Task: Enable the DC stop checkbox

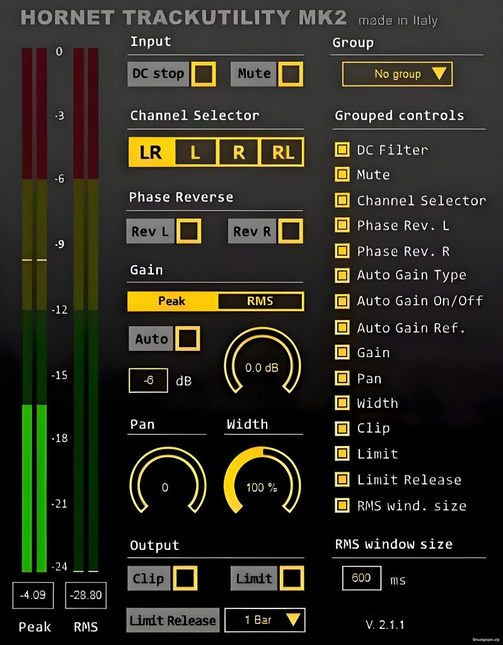Action: pos(204,74)
